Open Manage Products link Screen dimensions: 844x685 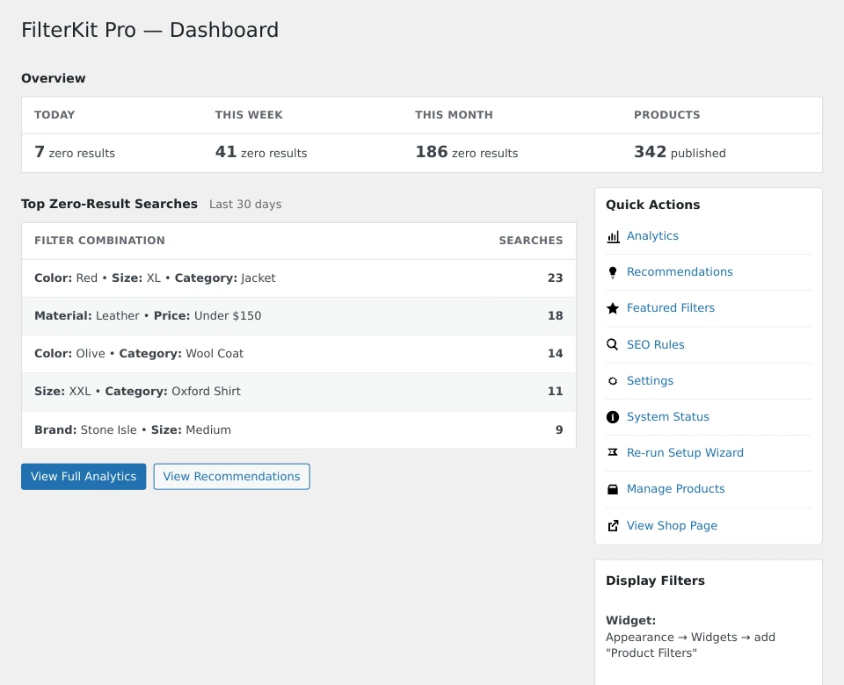pos(675,489)
